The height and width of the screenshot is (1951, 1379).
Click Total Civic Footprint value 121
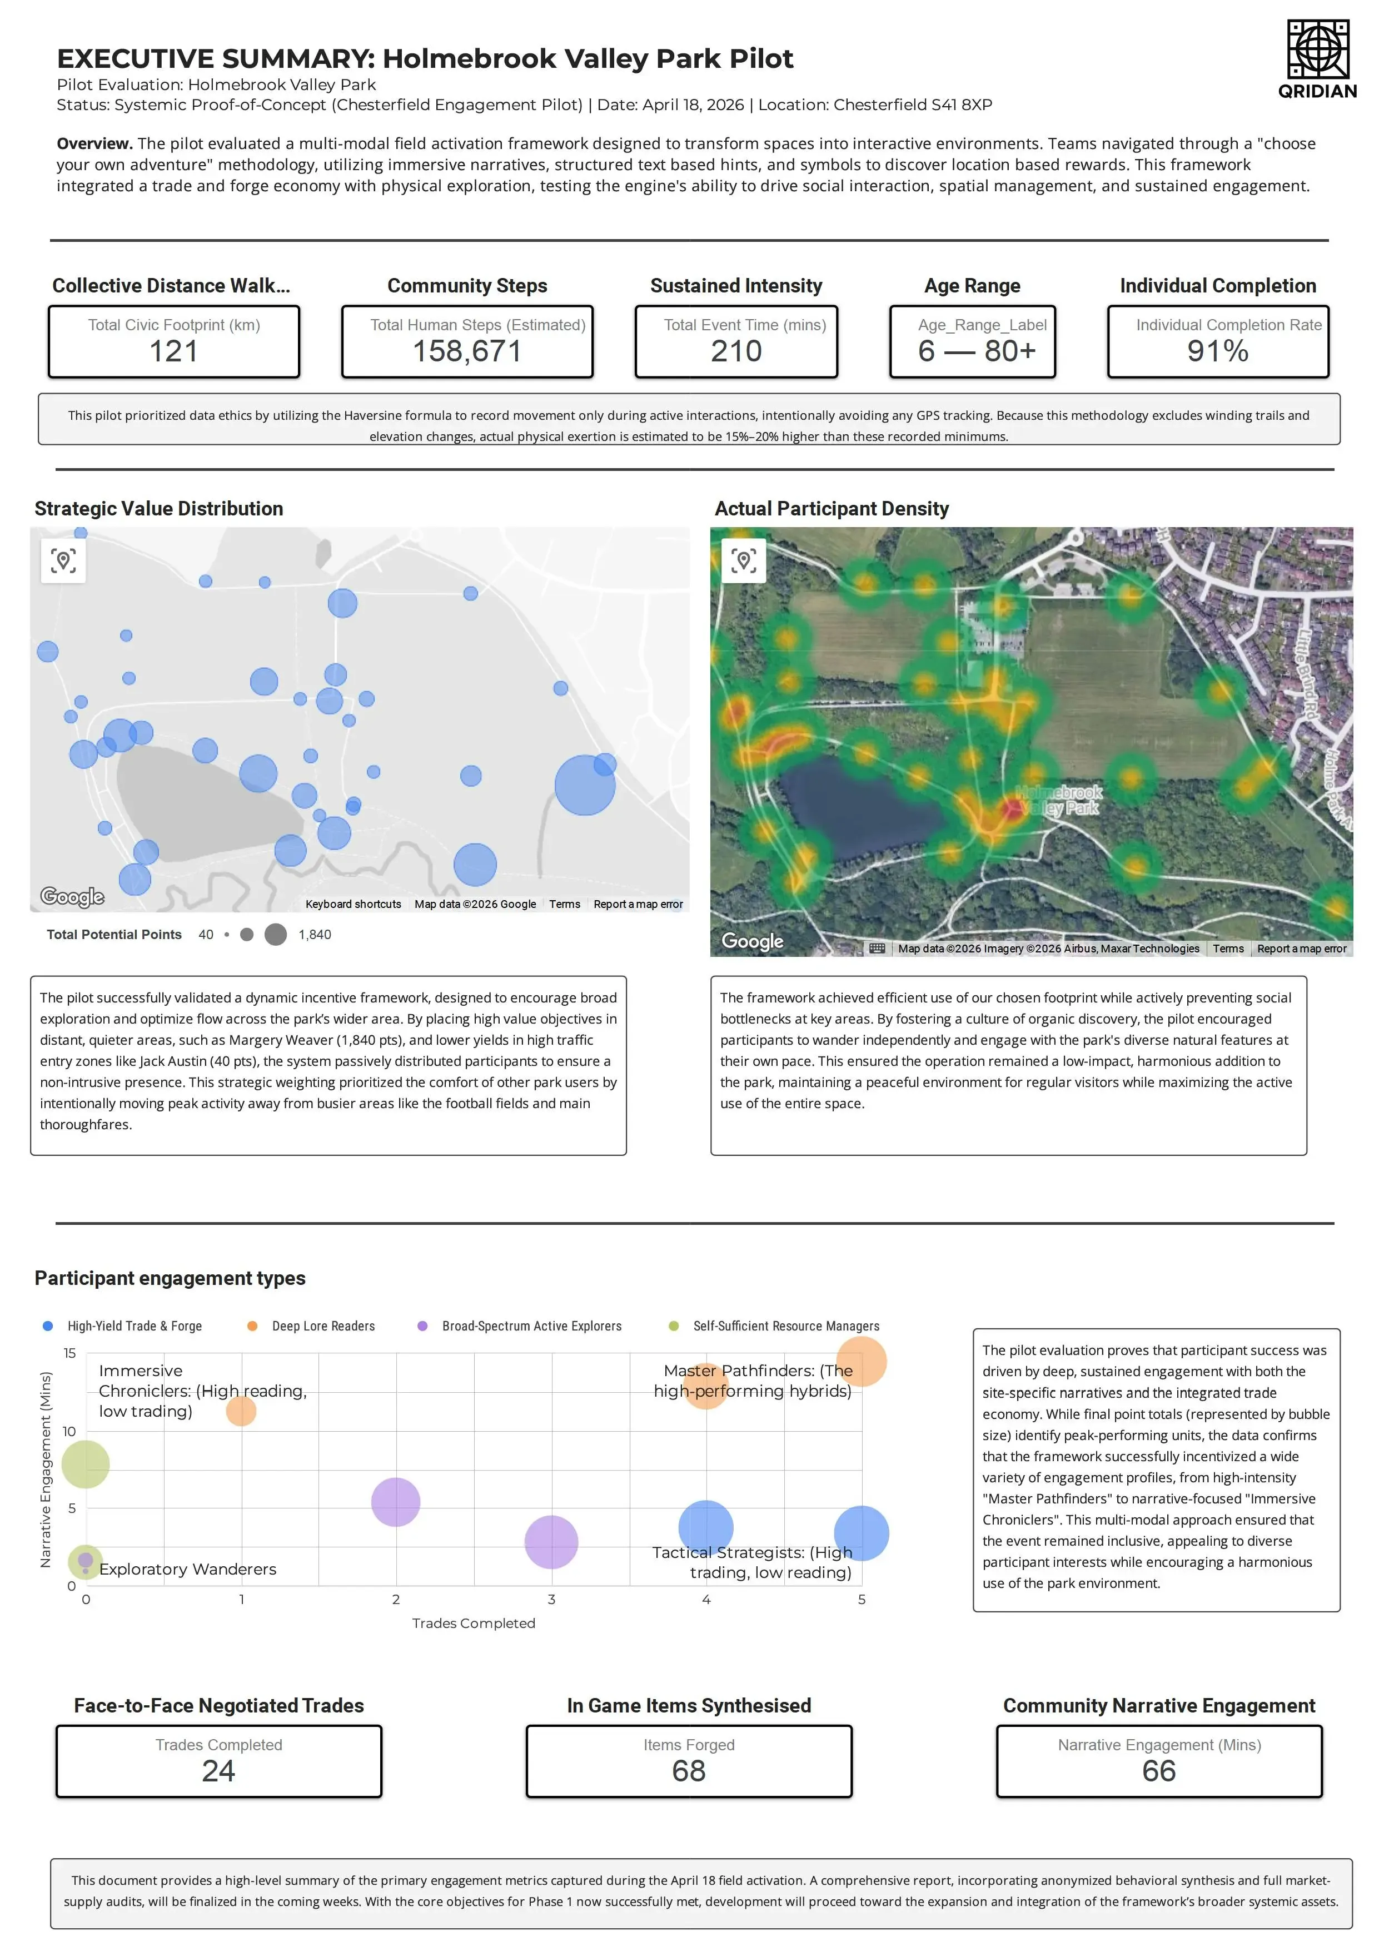[173, 351]
